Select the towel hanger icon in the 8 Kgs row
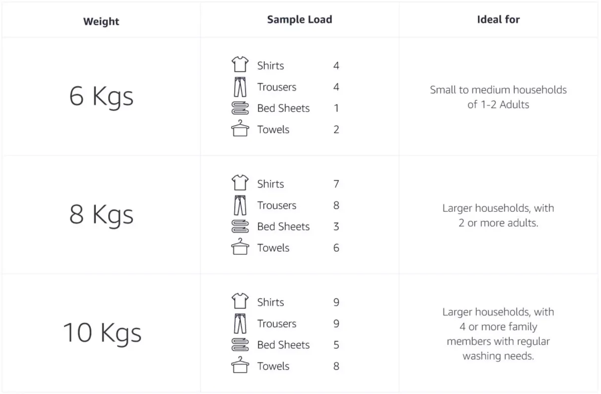 tap(240, 247)
